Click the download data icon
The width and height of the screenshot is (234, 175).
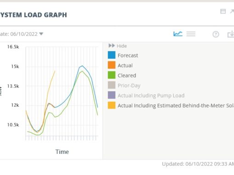[x=231, y=34]
